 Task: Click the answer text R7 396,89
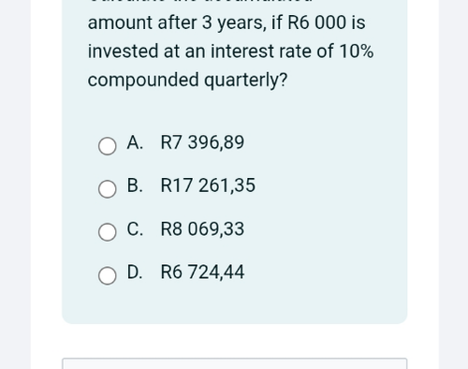coord(202,142)
